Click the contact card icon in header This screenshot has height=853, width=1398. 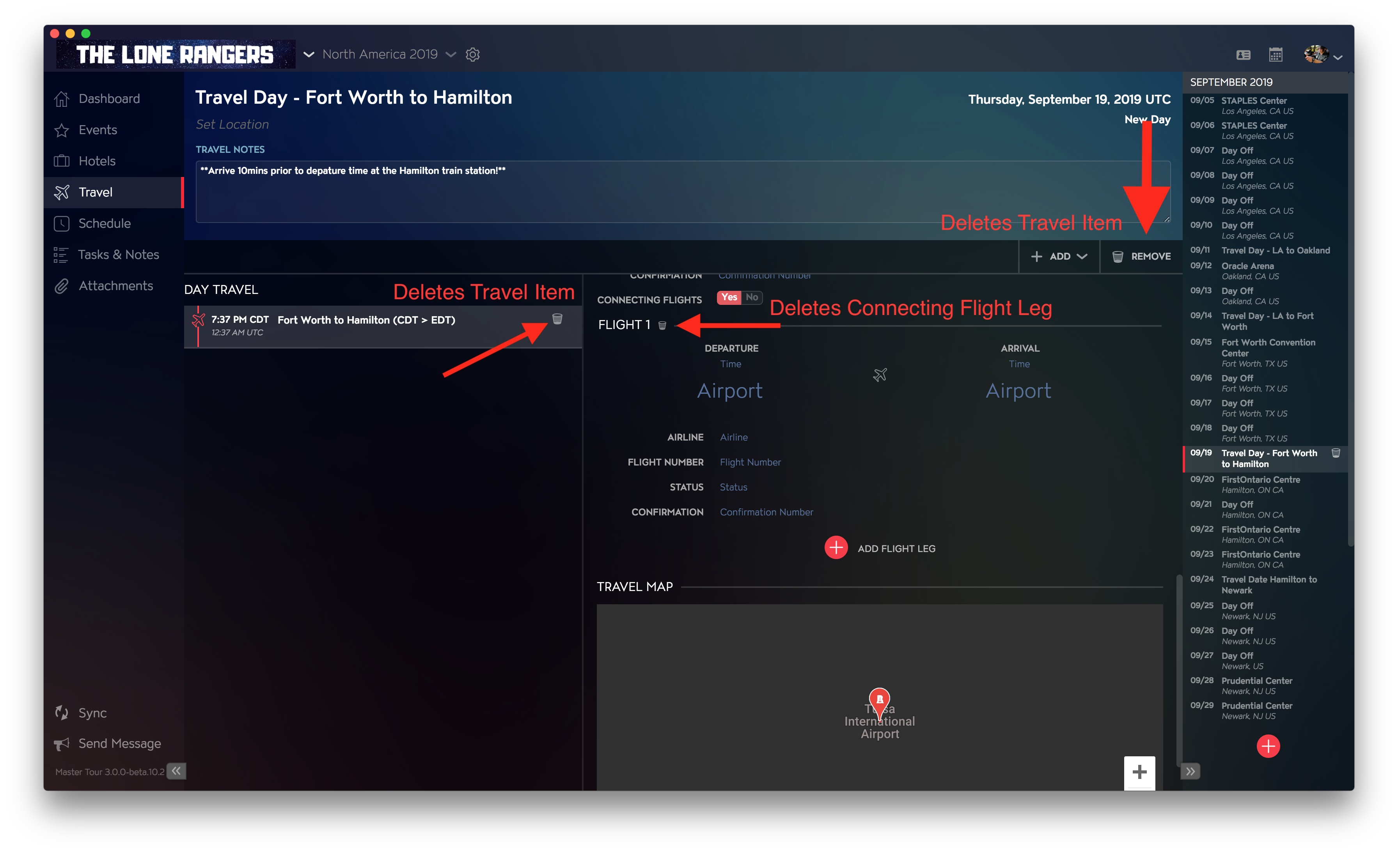coord(1243,55)
